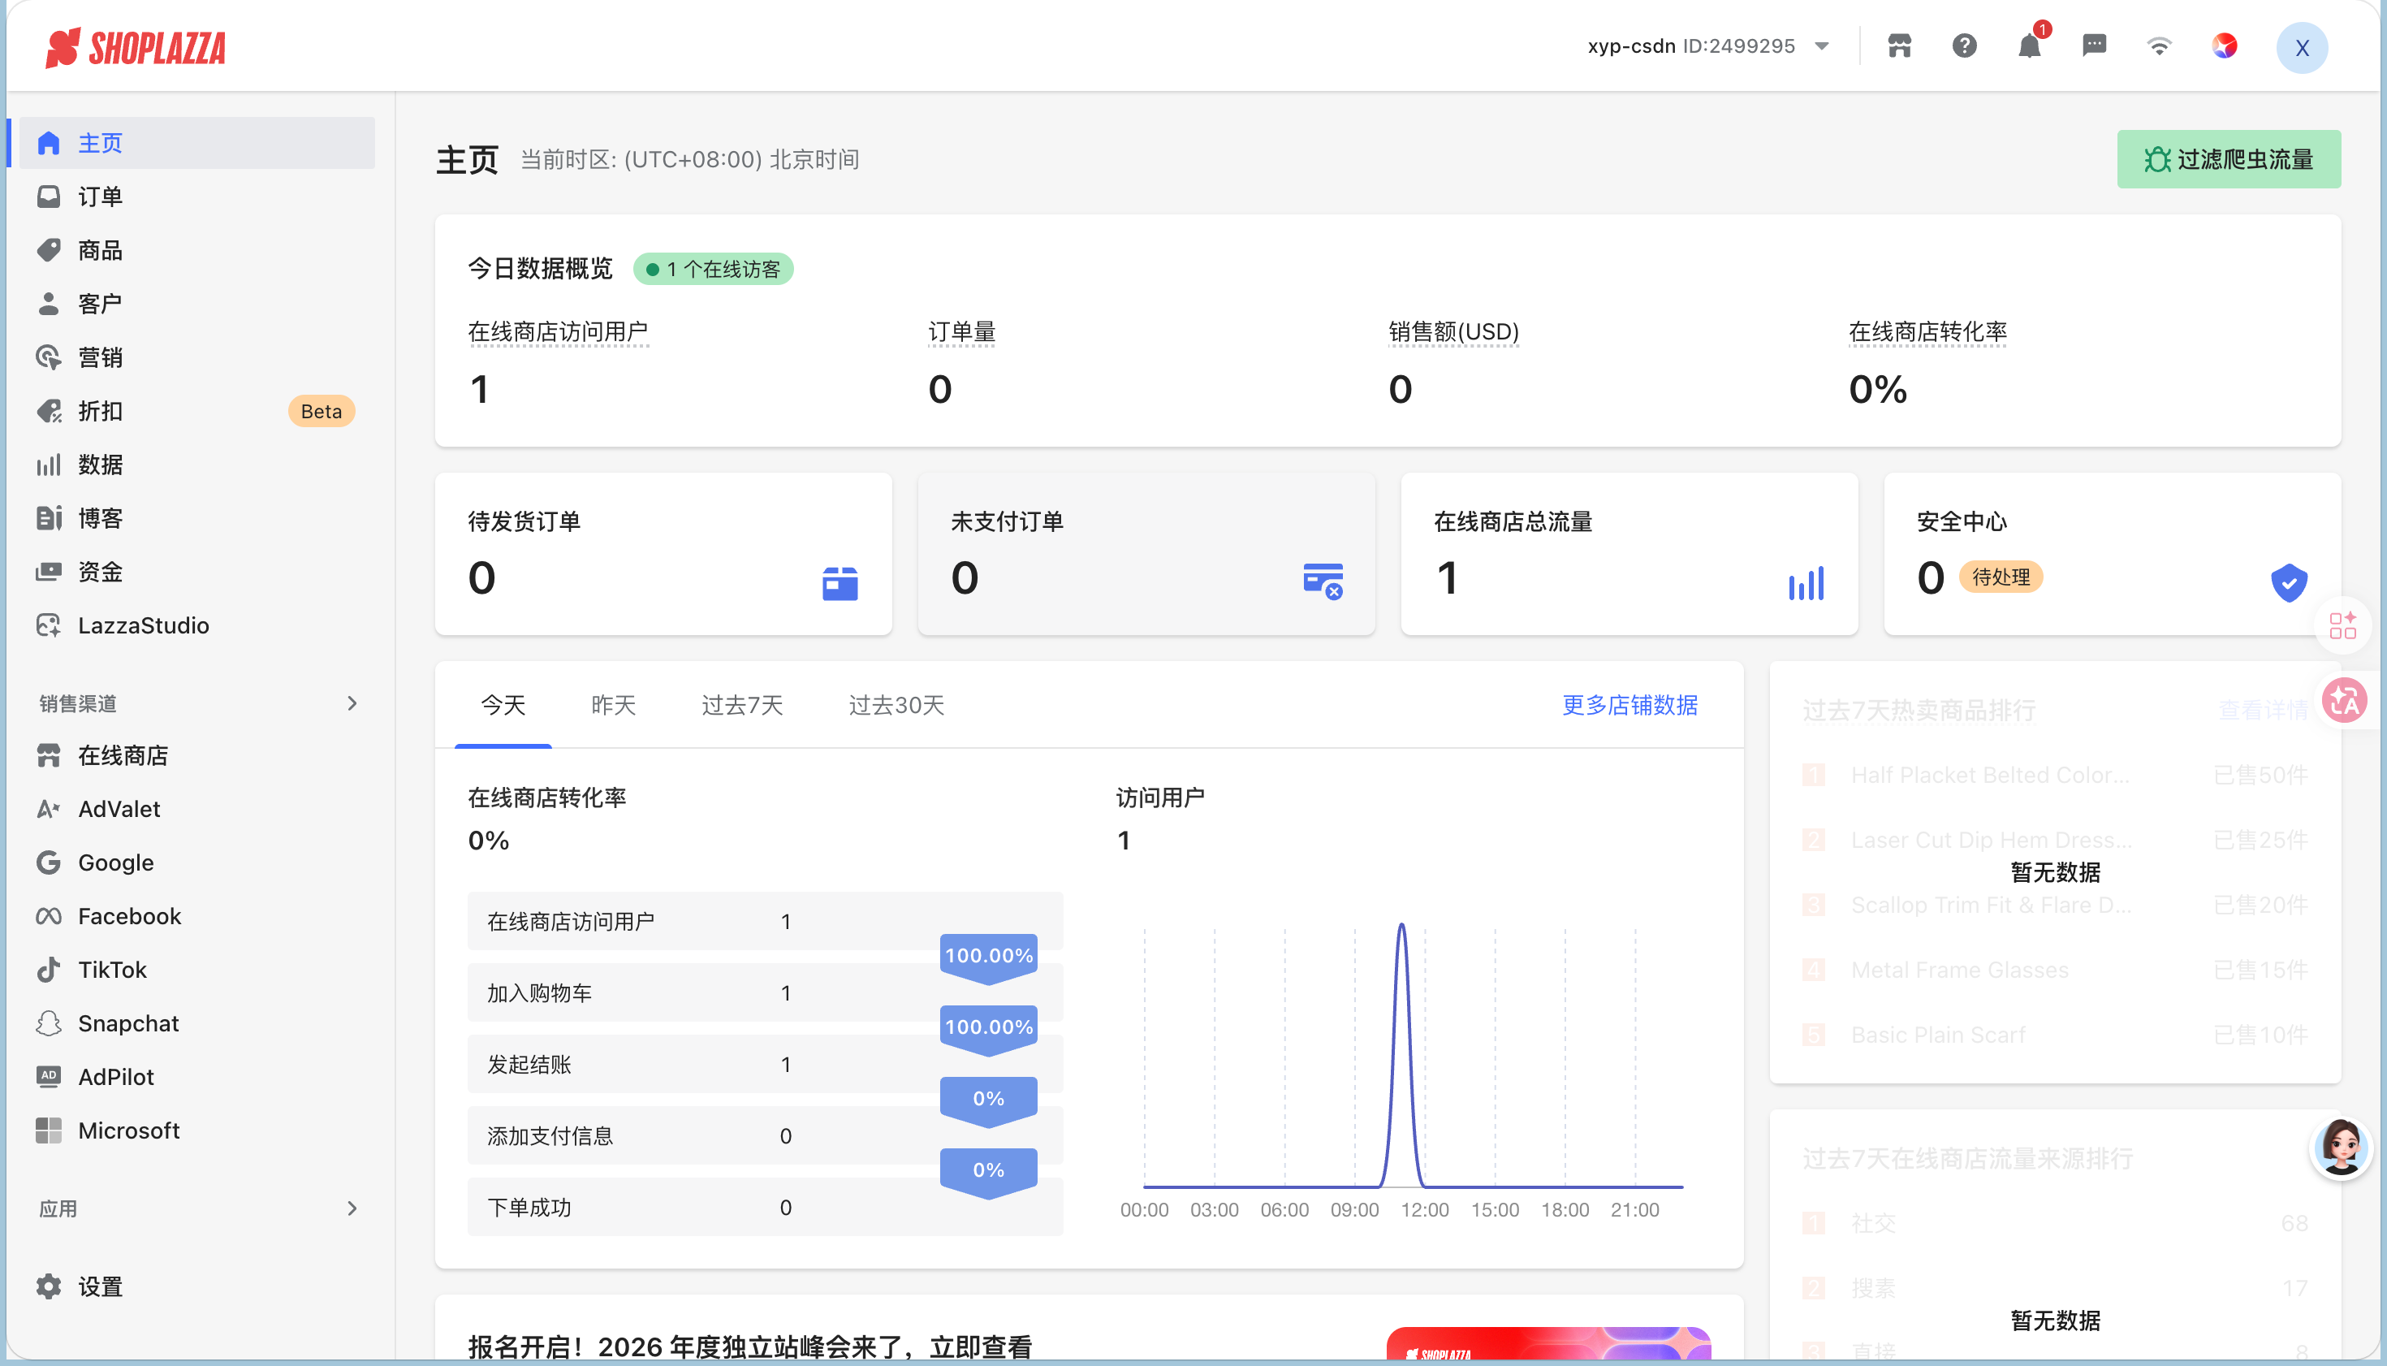Click the 添加支付信息 funnel row
2387x1366 pixels.
point(766,1135)
